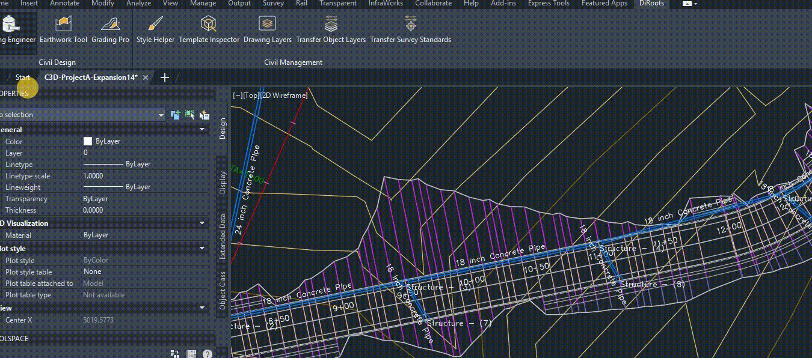Close the C3D-ProjectA-Expansion14 drawing tab
The height and width of the screenshot is (358, 812).
[146, 77]
